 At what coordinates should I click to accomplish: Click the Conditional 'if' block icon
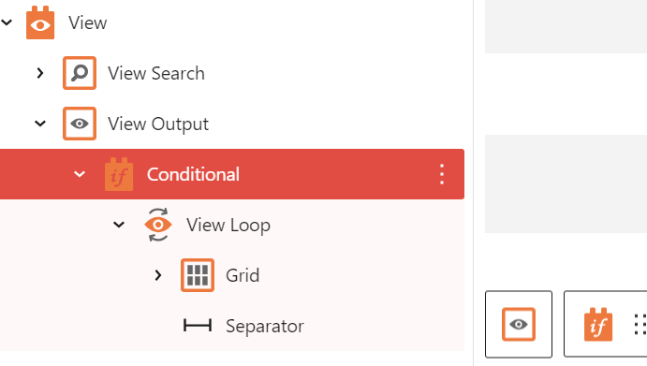coord(119,174)
